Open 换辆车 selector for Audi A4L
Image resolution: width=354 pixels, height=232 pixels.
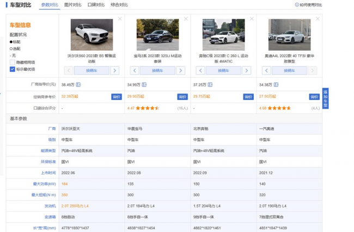coord(289,71)
